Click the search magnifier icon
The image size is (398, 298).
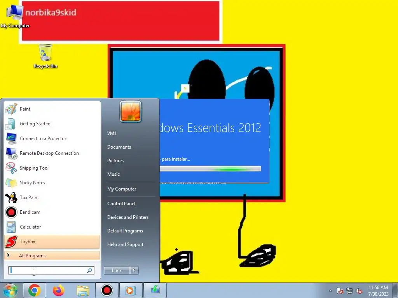89,270
